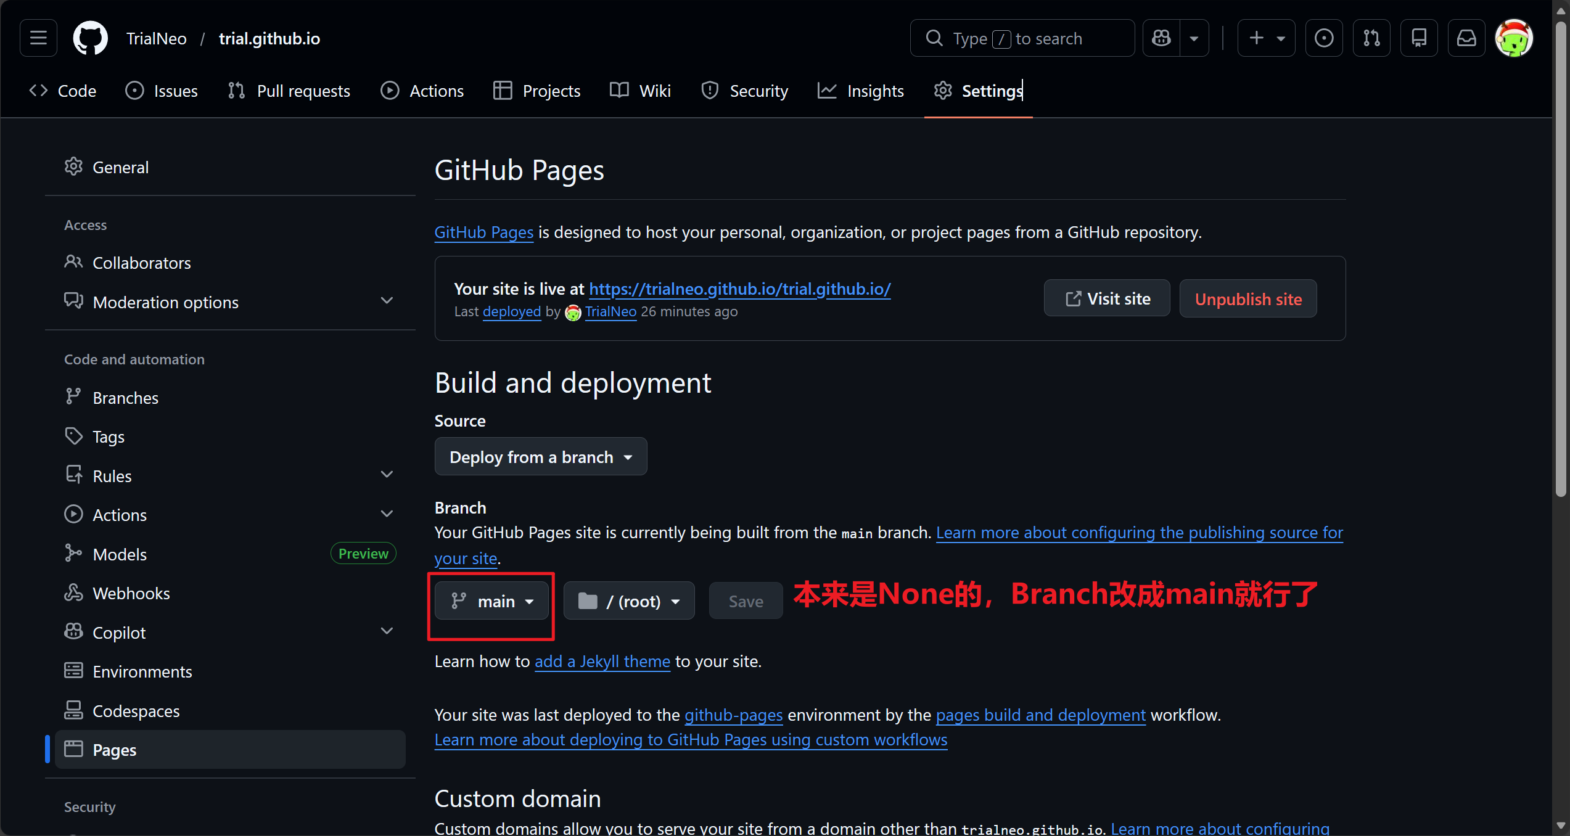Open the issues icon in header
This screenshot has height=836, width=1570.
click(x=1323, y=38)
